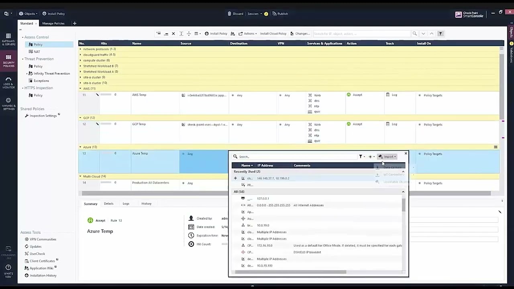Open the Command Line icon in sidebar
Screen dimensions: 514x289
click(x=8, y=252)
